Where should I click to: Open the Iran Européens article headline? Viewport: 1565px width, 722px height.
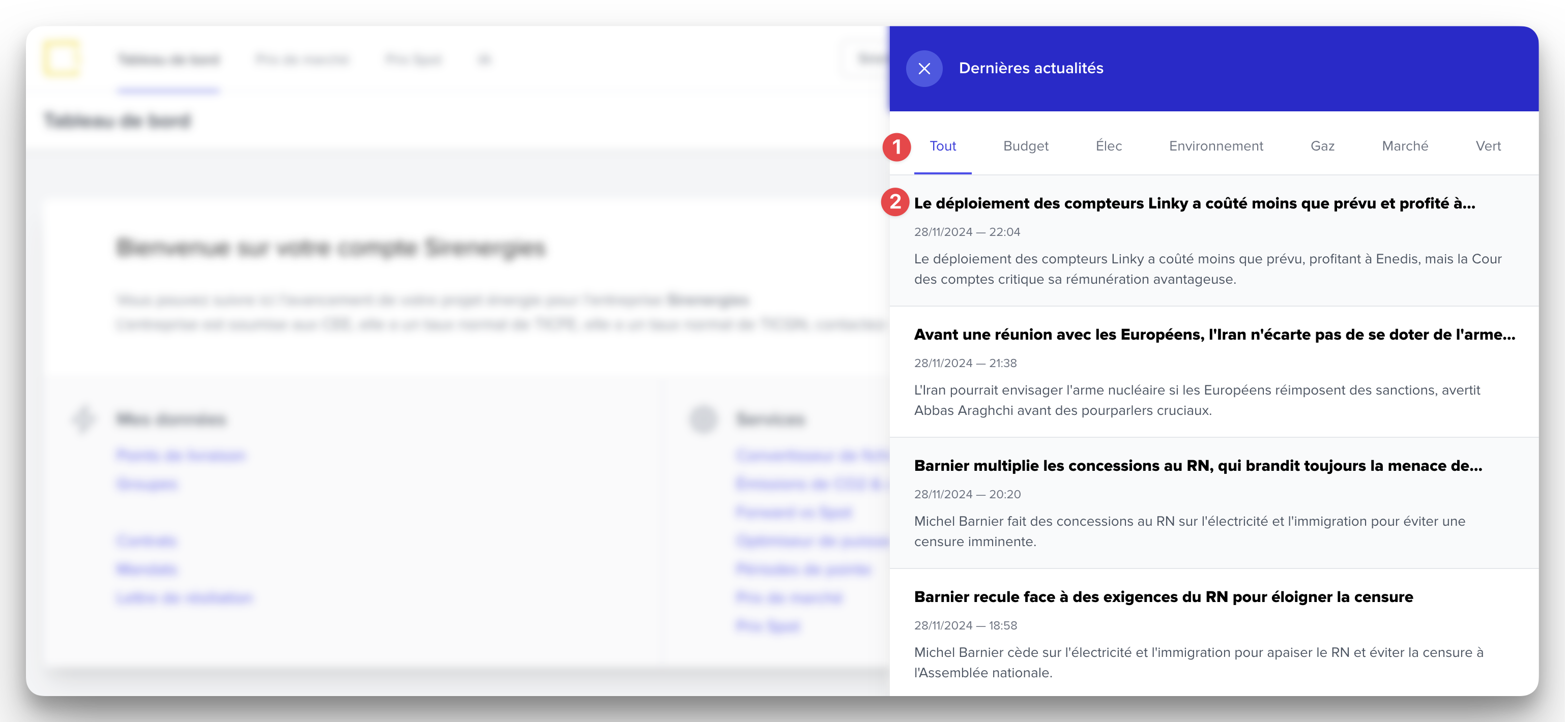[1214, 335]
